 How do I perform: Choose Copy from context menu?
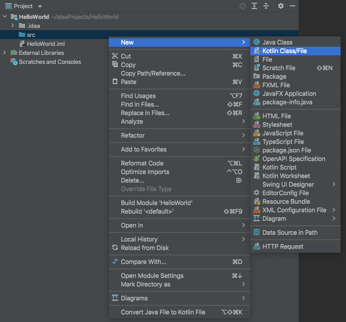(179, 65)
